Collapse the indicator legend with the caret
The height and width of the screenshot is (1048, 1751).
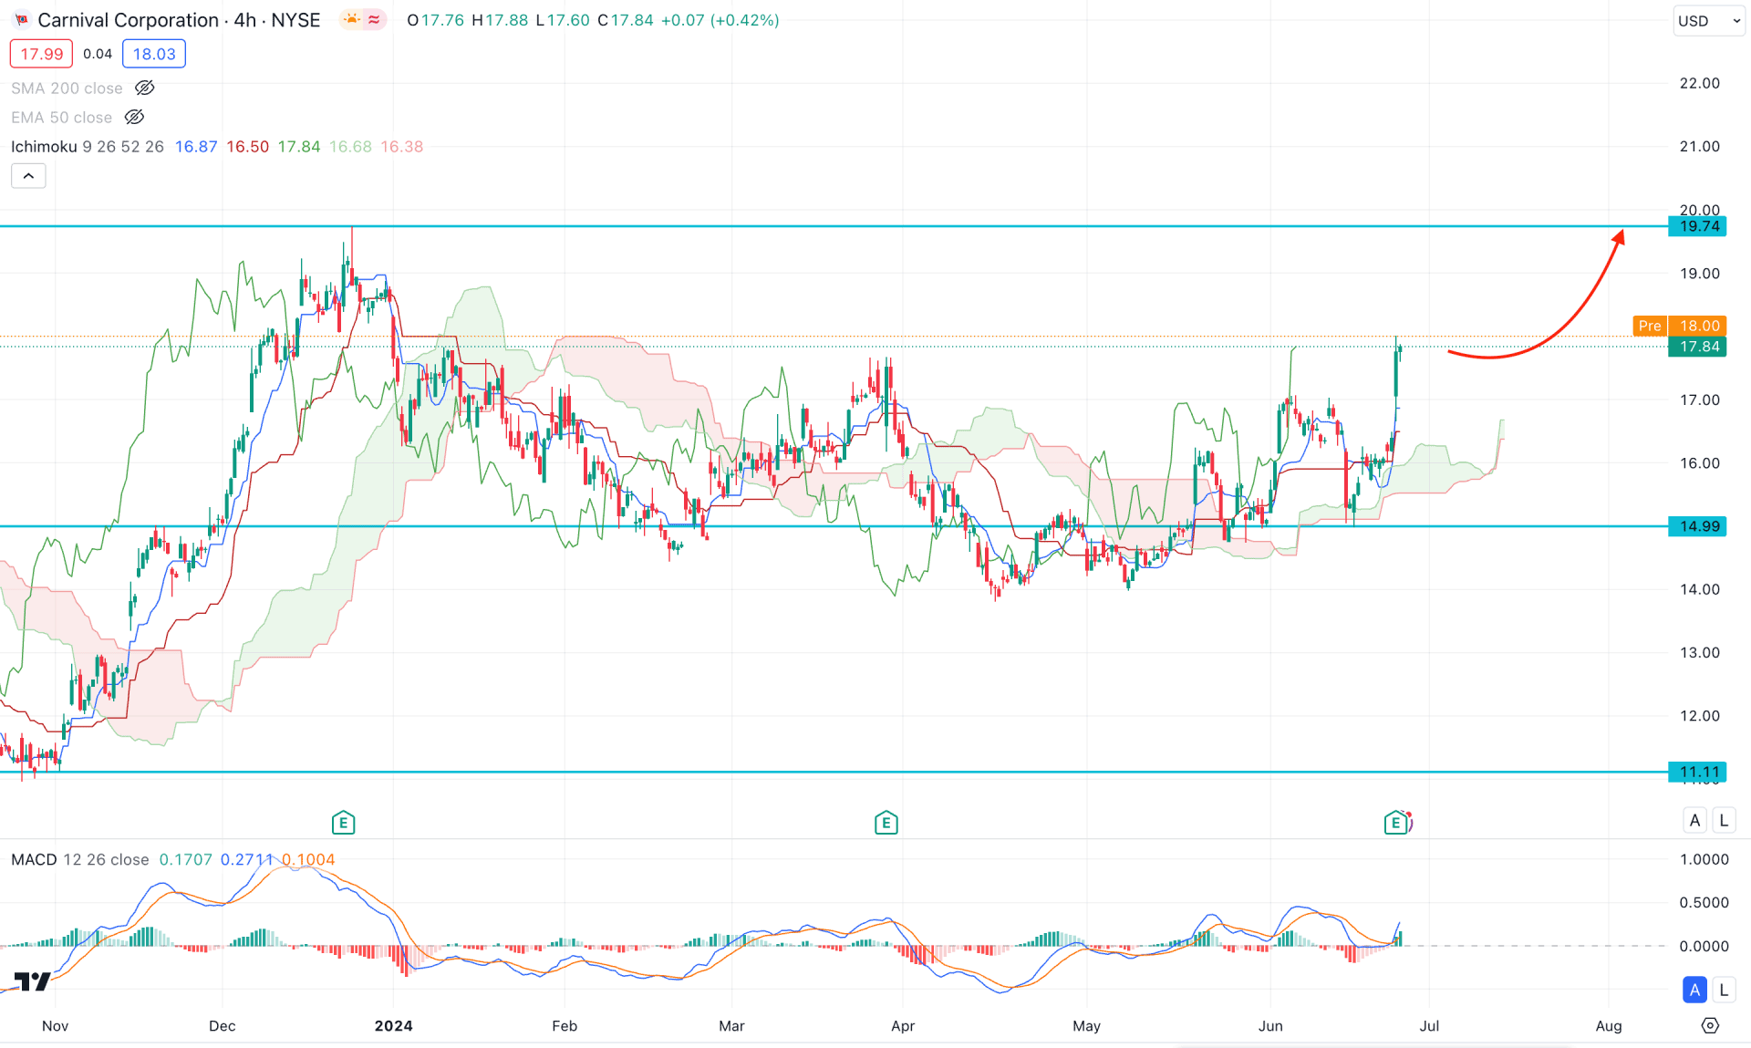point(28,176)
